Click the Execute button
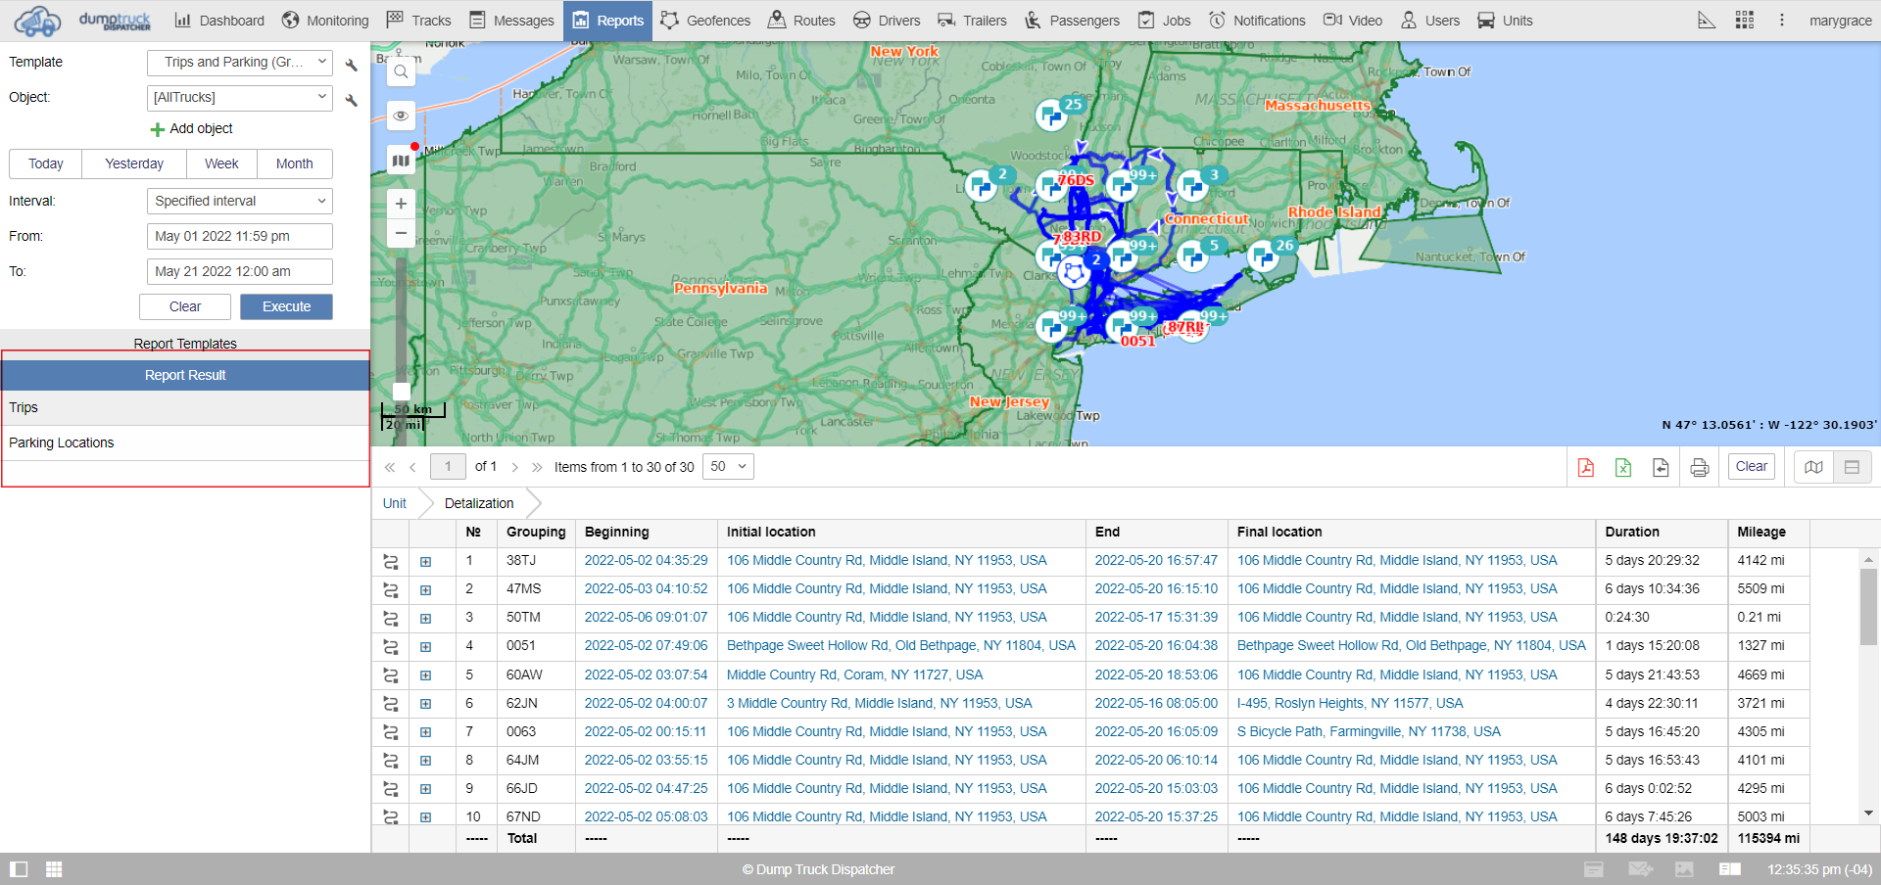1881x885 pixels. tap(286, 307)
